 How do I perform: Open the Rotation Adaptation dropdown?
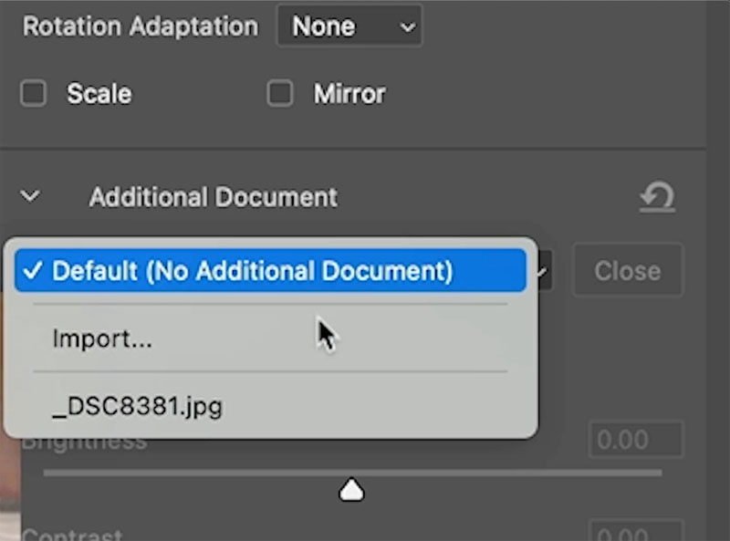click(349, 26)
